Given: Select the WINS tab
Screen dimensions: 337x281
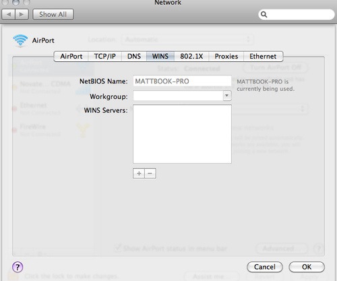Looking at the screenshot, I should [x=160, y=56].
